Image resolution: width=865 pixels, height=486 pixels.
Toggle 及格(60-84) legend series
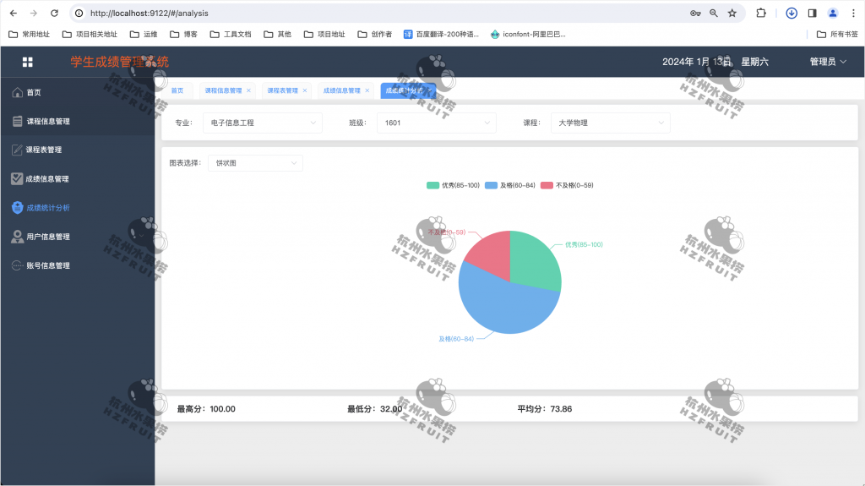(510, 186)
